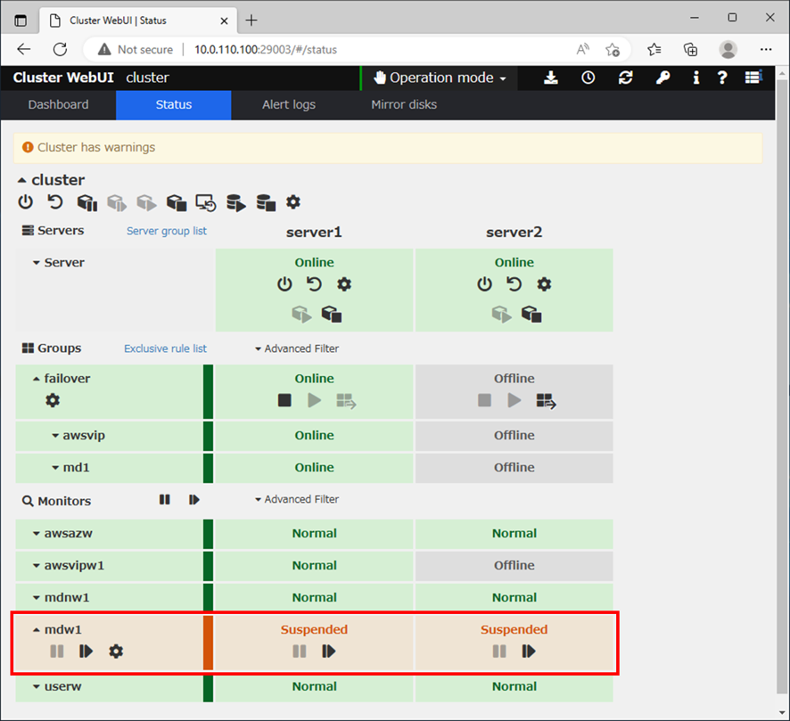Open the license key icon in the header

click(662, 78)
